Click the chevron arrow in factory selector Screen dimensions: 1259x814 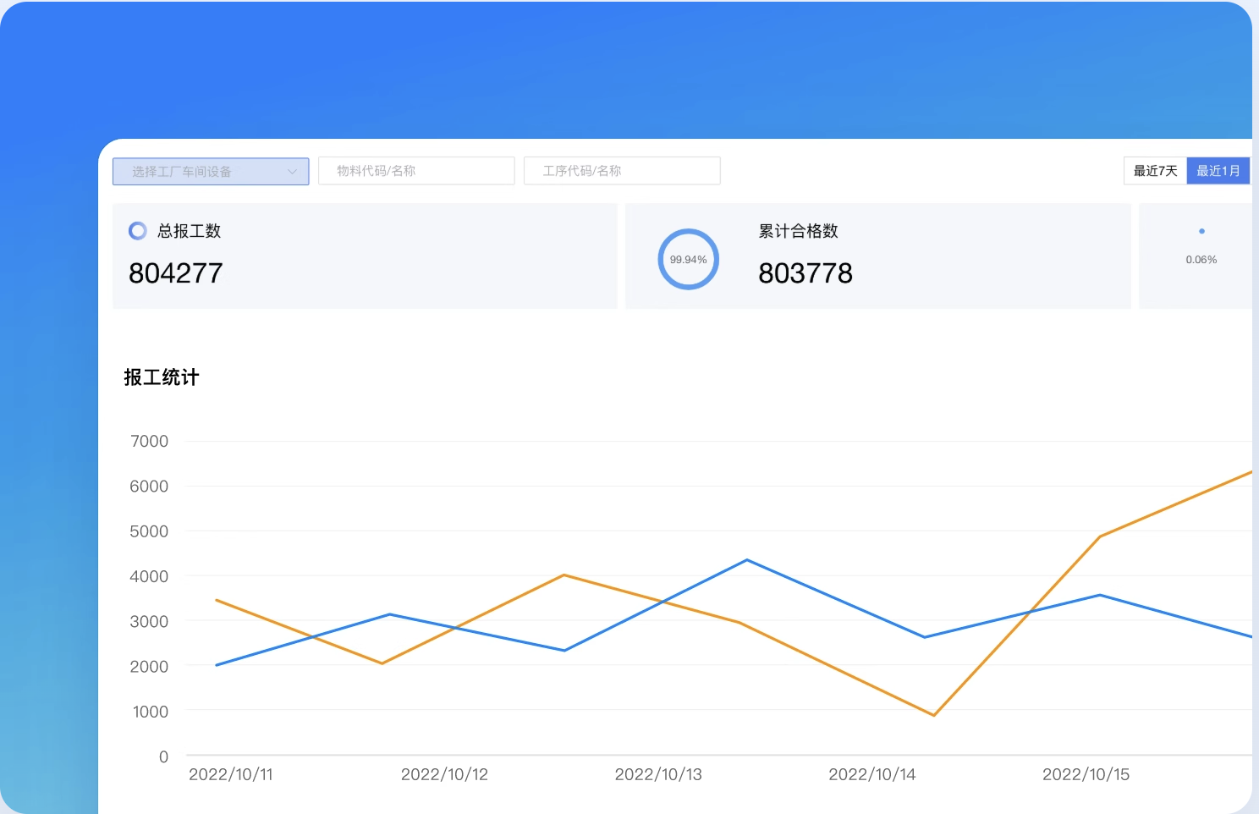click(292, 172)
